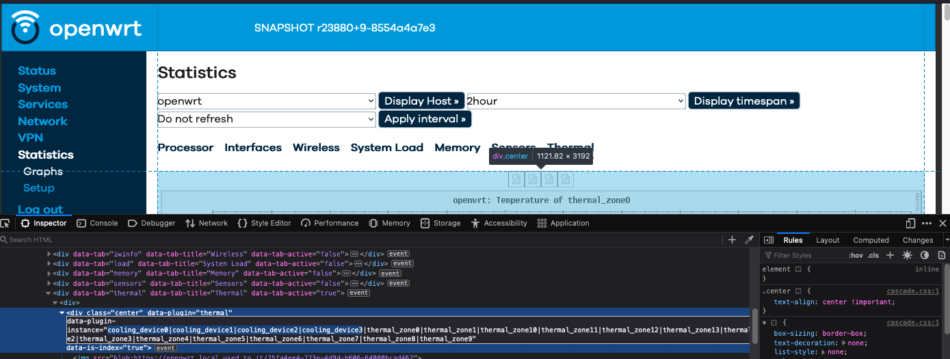
Task: Click the element picker icon in DevTools
Action: [x=5, y=223]
